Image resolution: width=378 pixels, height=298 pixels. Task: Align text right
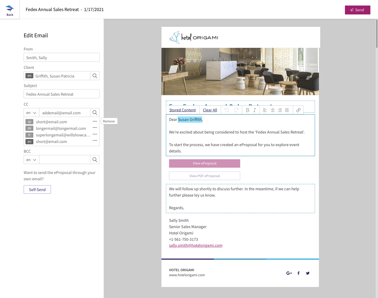coord(280,110)
